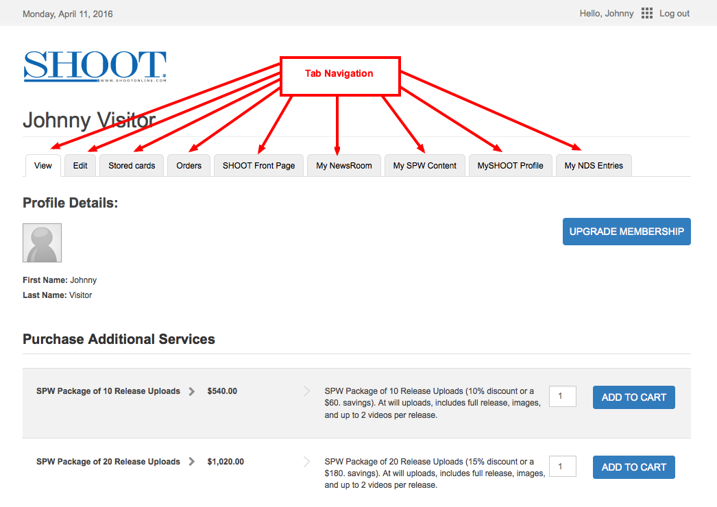This screenshot has width=717, height=507.
Task: Click Profile Details heading
Action: (71, 203)
